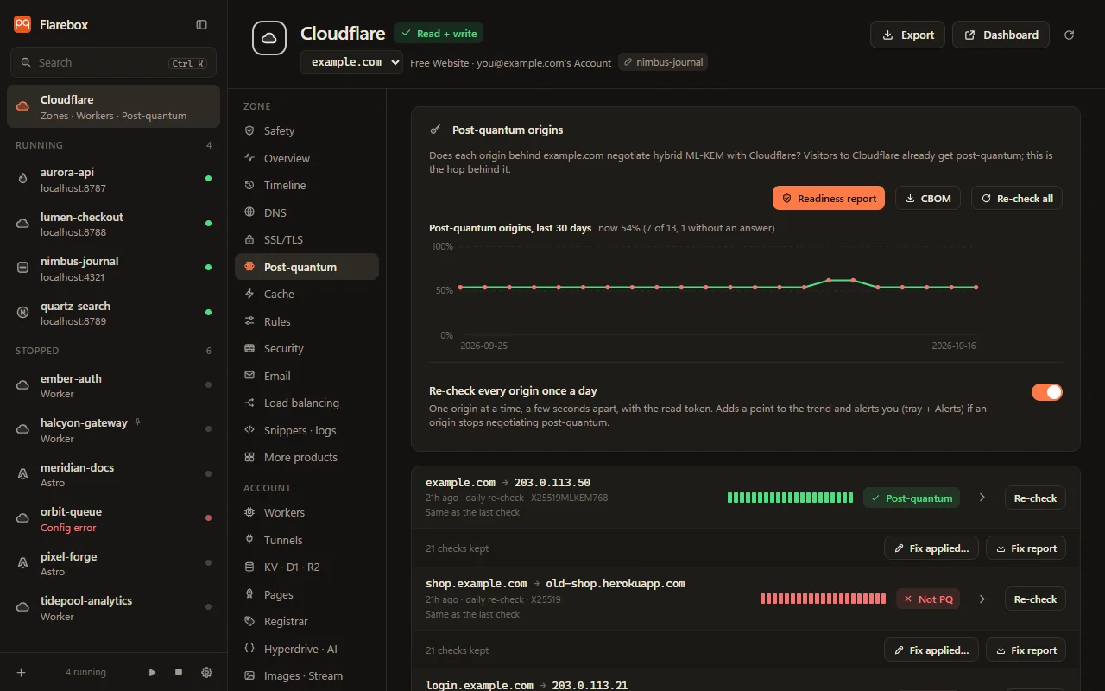The image size is (1105, 691).
Task: Open the Cache section
Action: (x=306, y=294)
